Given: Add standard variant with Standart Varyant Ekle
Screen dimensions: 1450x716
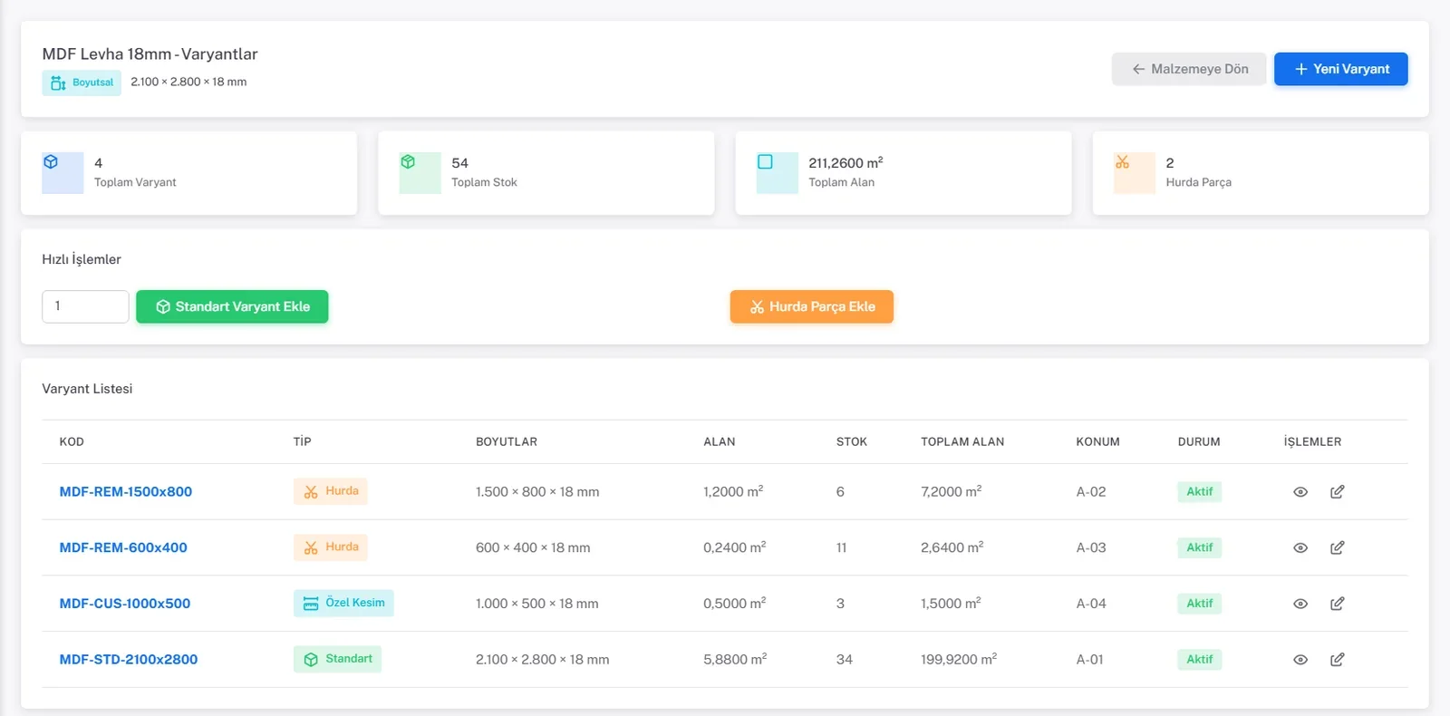Looking at the screenshot, I should (232, 306).
